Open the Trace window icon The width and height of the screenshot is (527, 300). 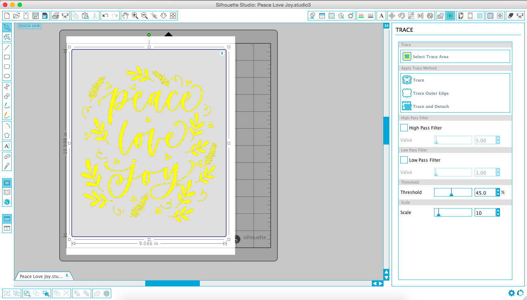click(451, 16)
